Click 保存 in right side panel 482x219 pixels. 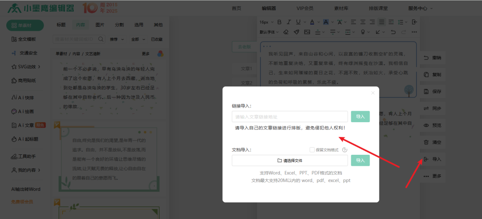click(432, 91)
